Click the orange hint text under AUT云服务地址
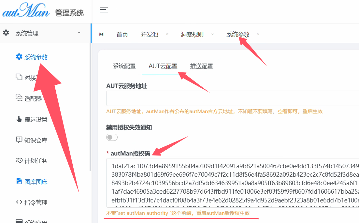This screenshot has height=223, width=359. tap(214, 111)
